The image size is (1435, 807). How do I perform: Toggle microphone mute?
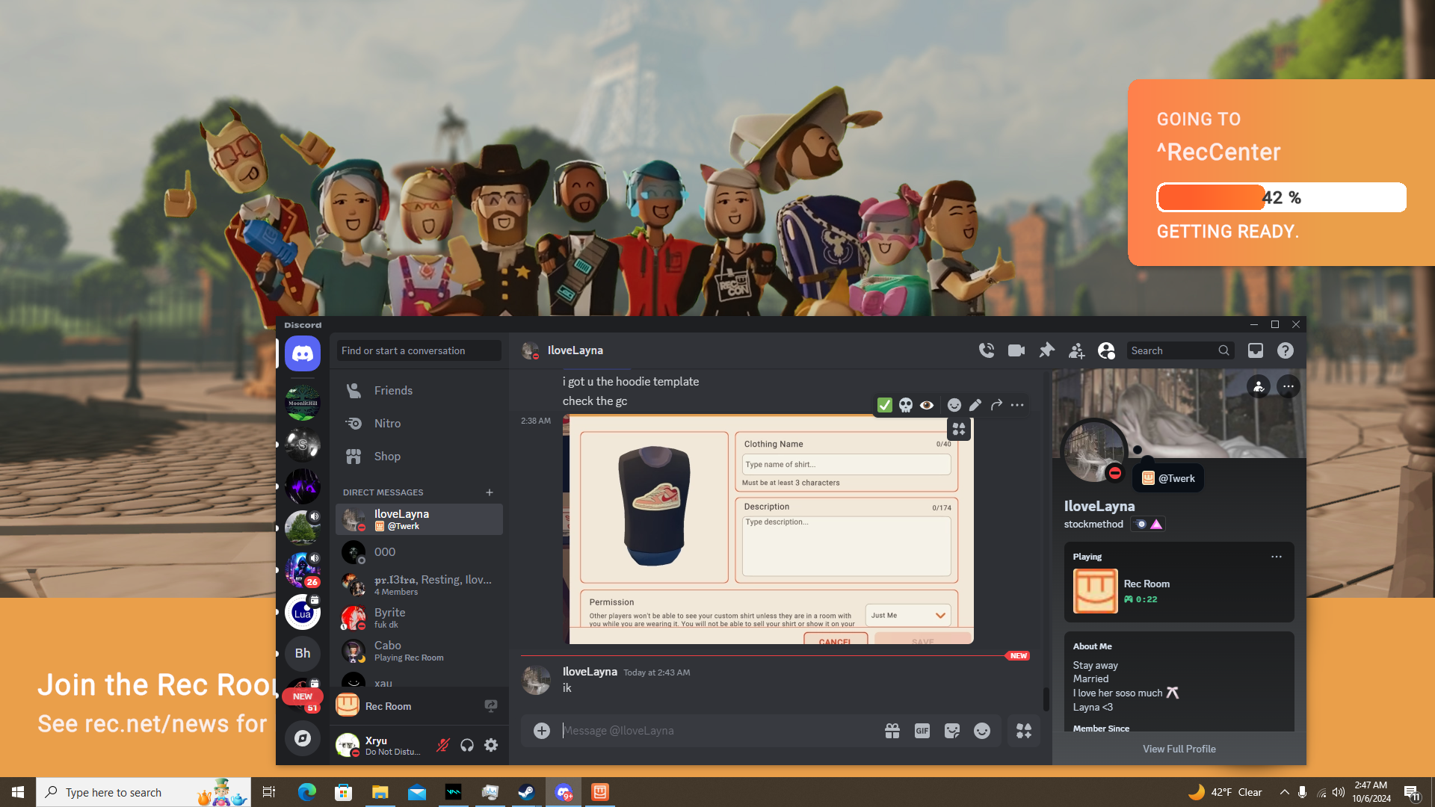(443, 745)
